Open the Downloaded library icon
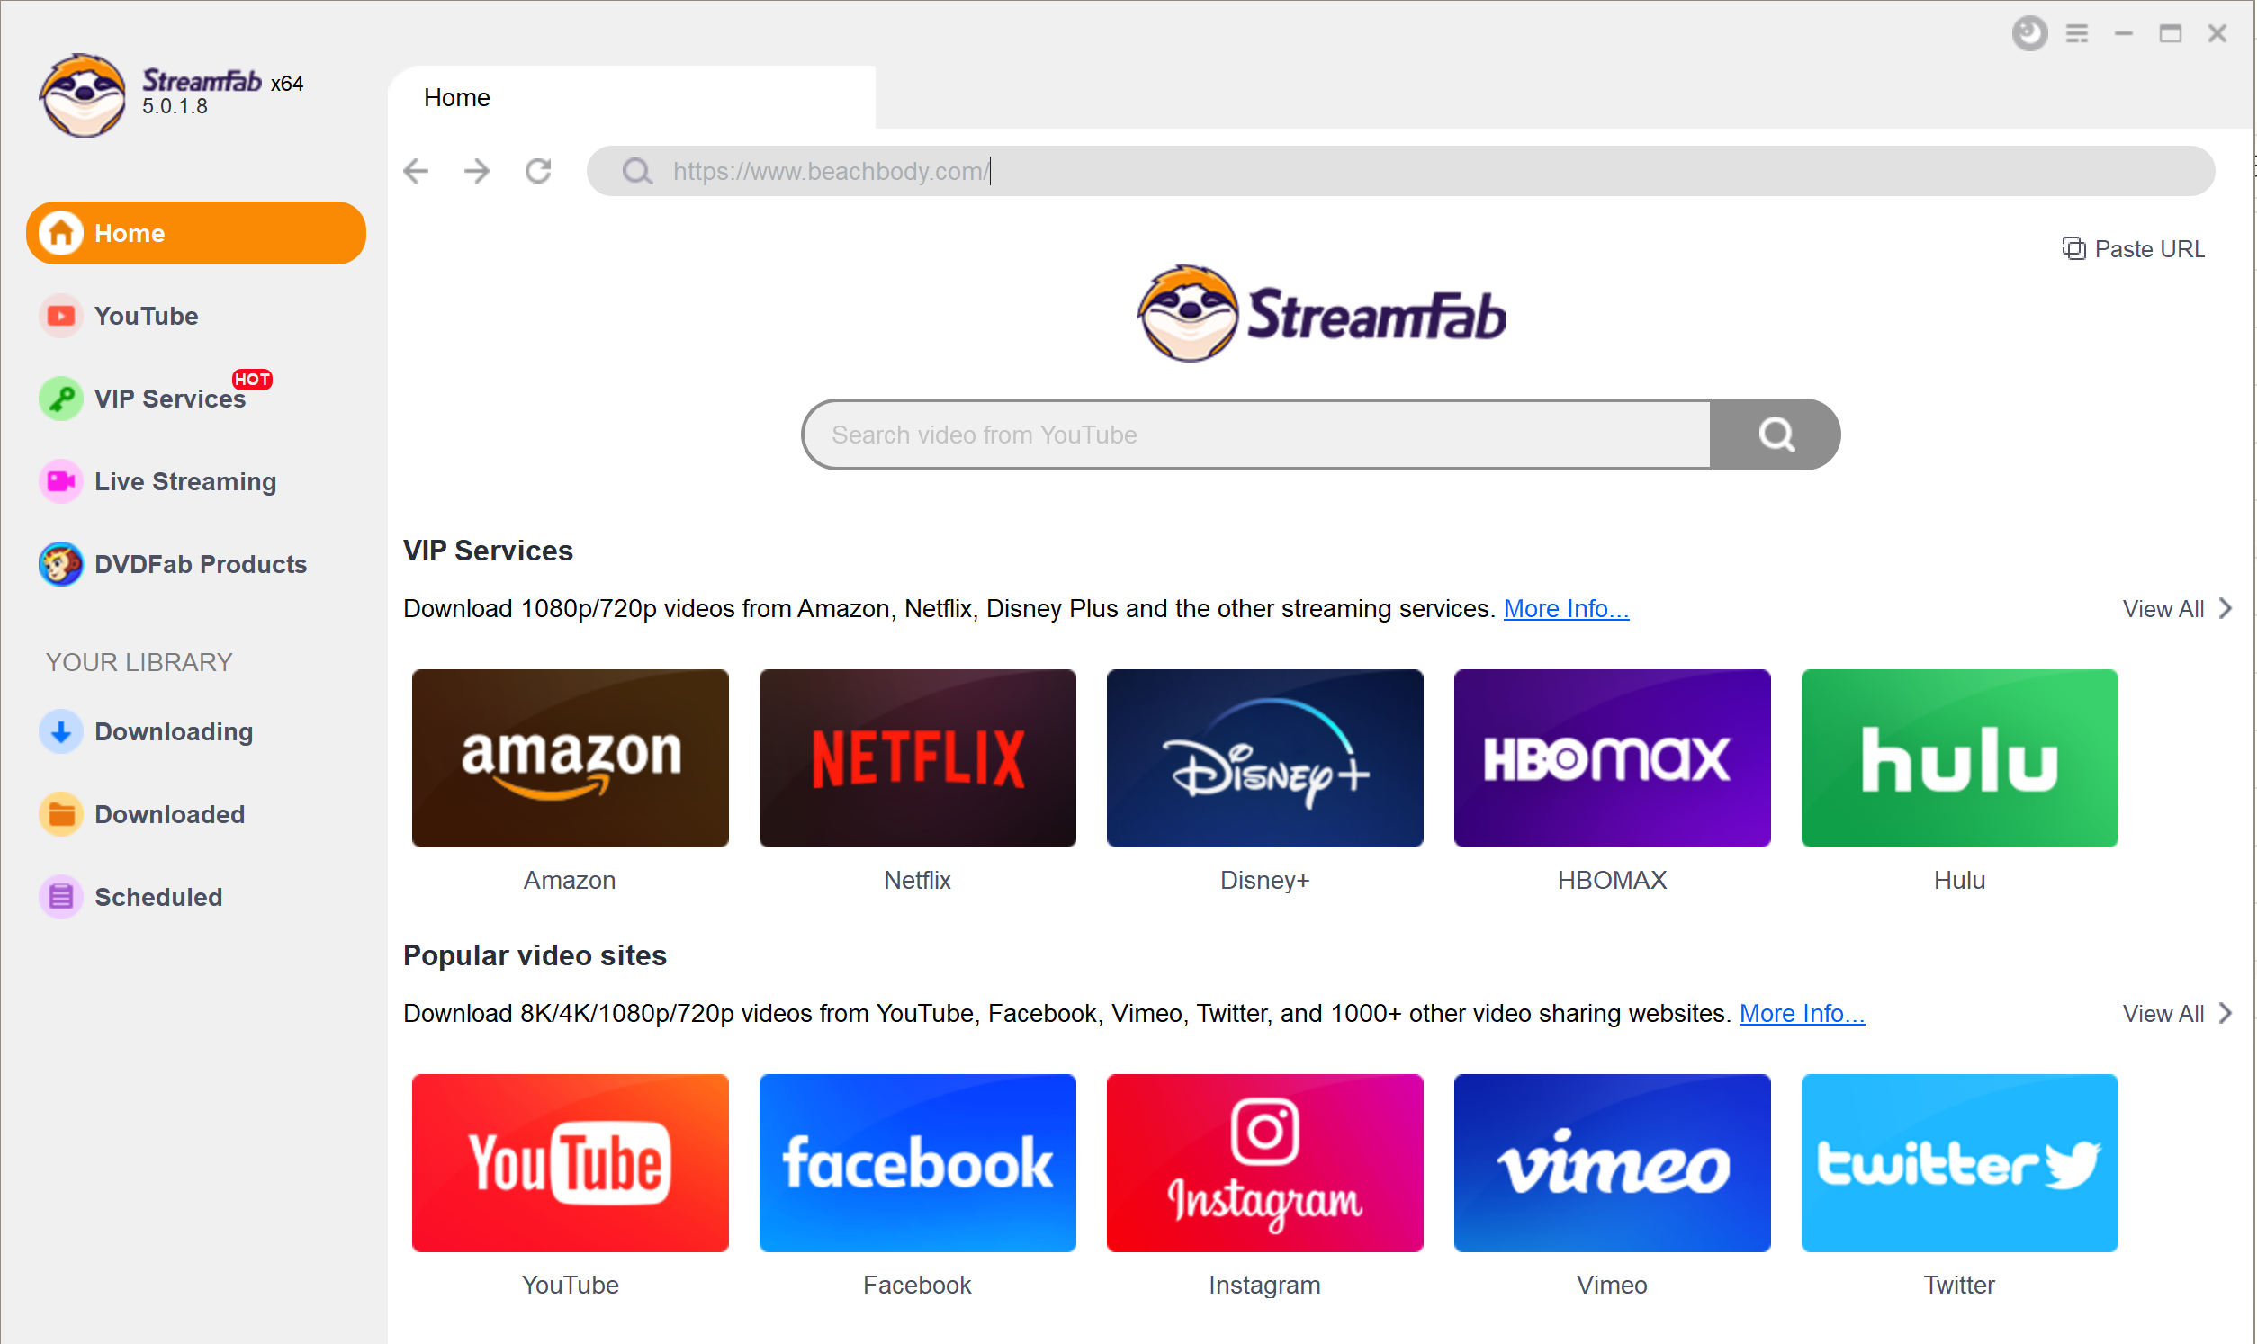The height and width of the screenshot is (1344, 2257). [61, 814]
